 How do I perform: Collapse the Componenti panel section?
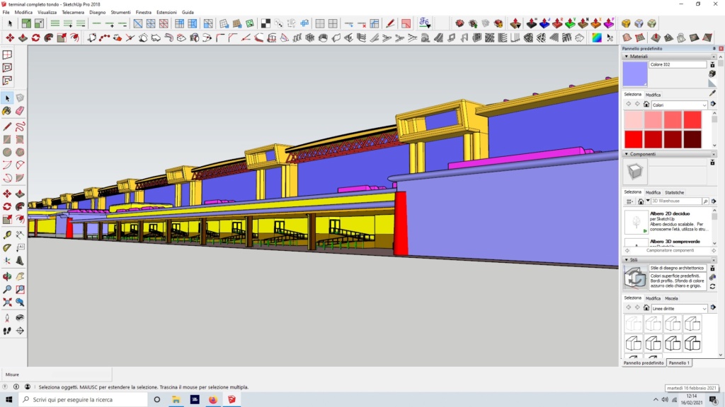(627, 154)
